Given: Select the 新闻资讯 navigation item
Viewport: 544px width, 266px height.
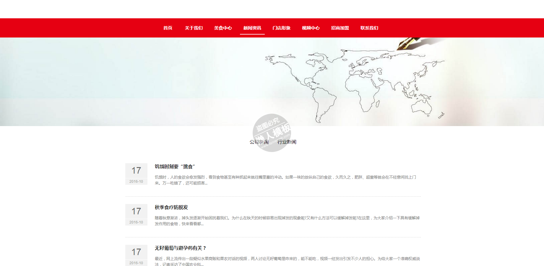Looking at the screenshot, I should pyautogui.click(x=252, y=28).
